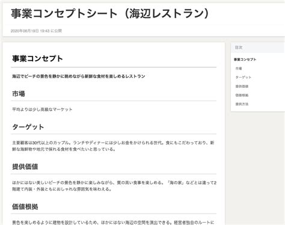Click the text 平均よりは少し高級なマーケット
Screen dimensions: 285x225
click(42, 109)
